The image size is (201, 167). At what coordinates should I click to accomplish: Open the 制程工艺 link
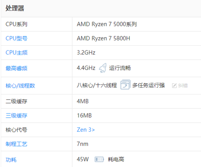(x=16, y=144)
